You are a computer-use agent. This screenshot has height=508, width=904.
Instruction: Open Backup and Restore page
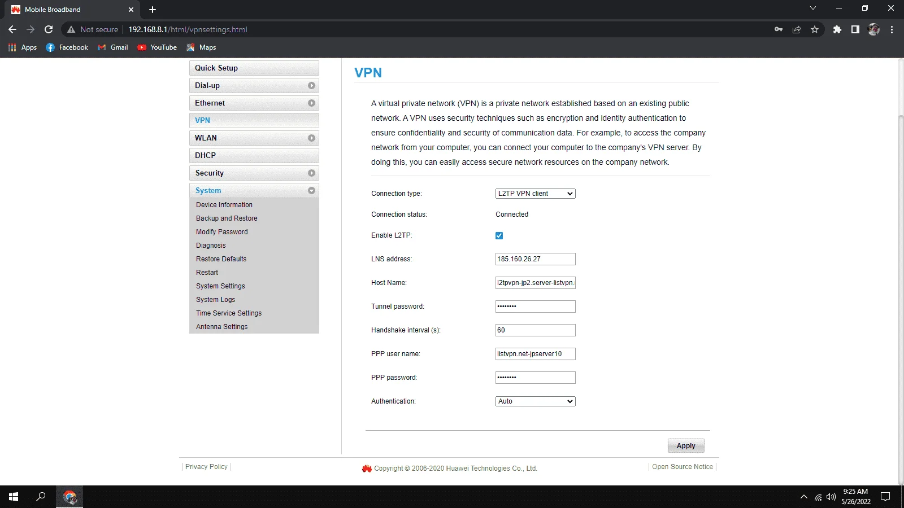tap(227, 218)
